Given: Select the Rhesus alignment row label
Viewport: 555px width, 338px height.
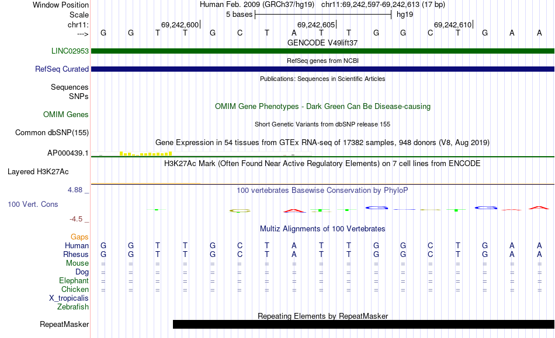Looking at the screenshot, I should click(76, 254).
